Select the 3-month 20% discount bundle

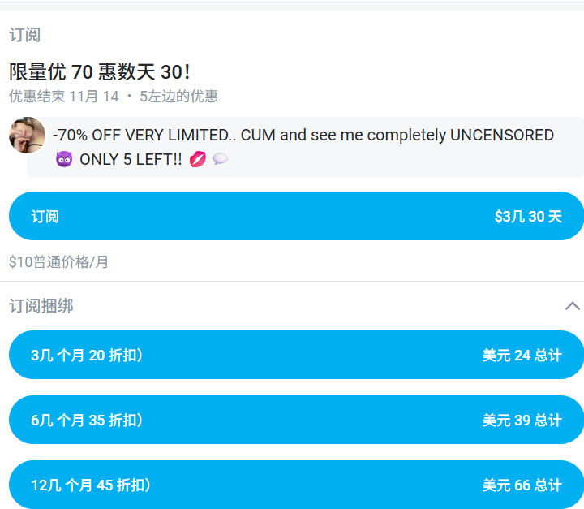coord(296,355)
